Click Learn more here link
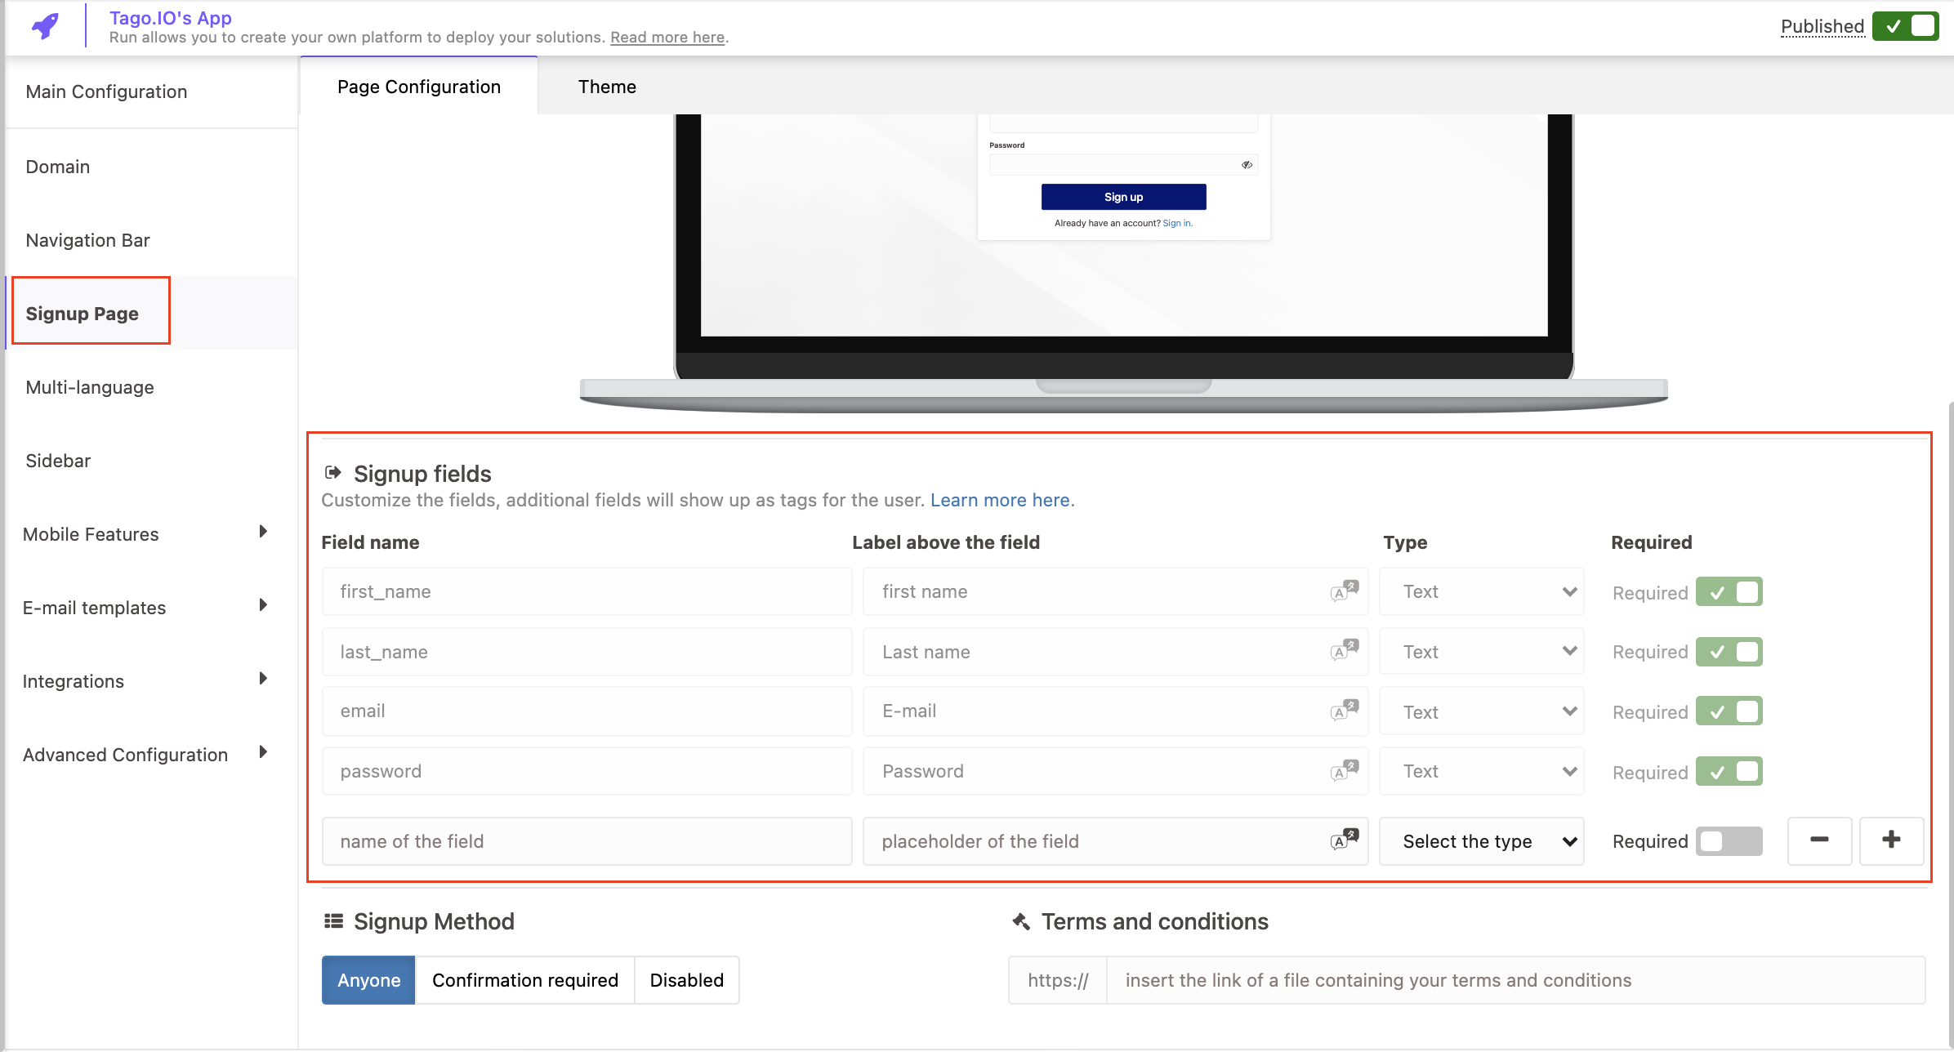The image size is (1954, 1052). pyautogui.click(x=1001, y=500)
